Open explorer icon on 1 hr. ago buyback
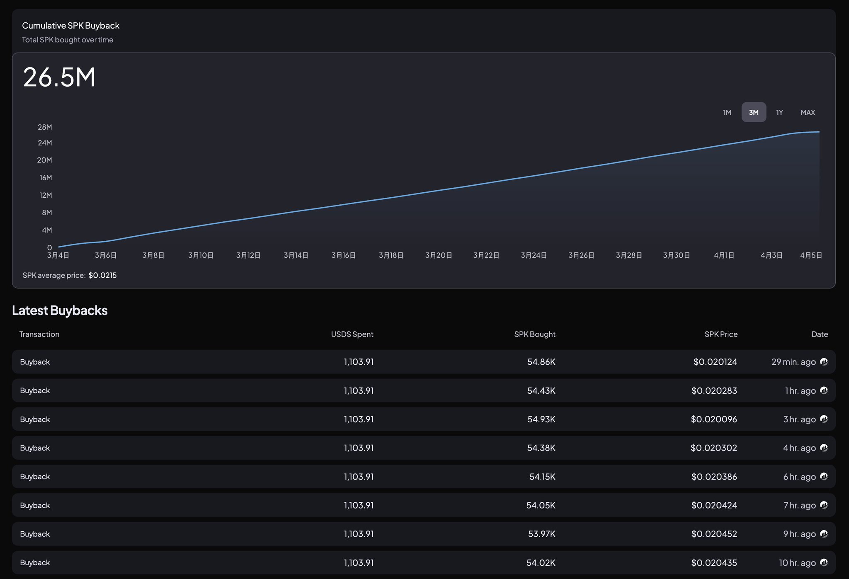849x579 pixels. [x=824, y=390]
